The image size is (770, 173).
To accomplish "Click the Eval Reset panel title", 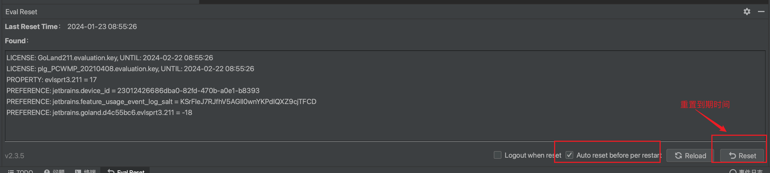I will tap(21, 12).
